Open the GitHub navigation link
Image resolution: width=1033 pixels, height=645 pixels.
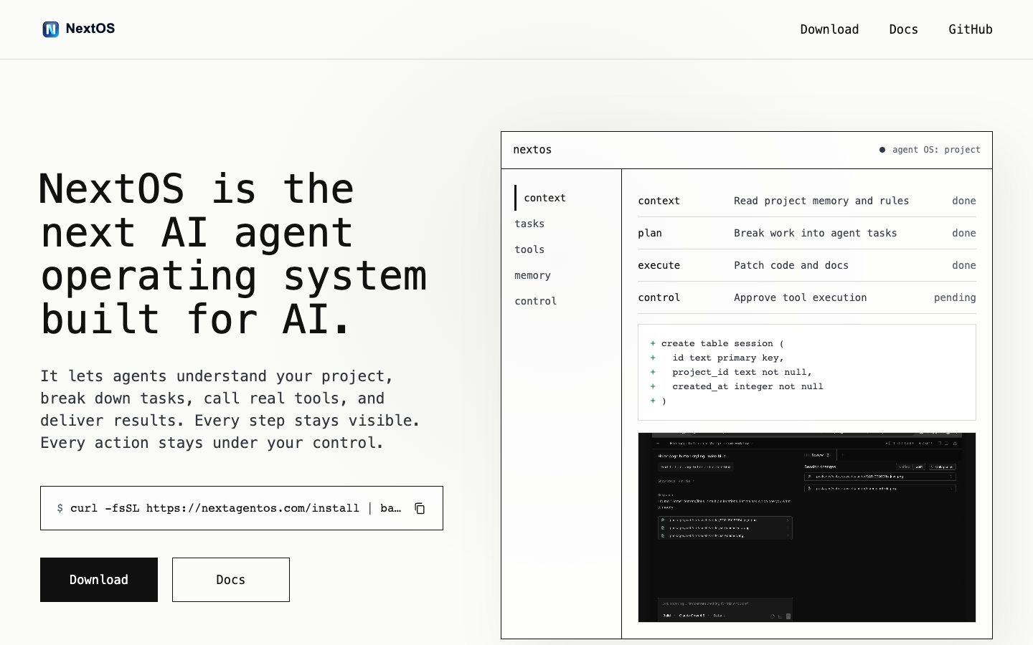[971, 29]
